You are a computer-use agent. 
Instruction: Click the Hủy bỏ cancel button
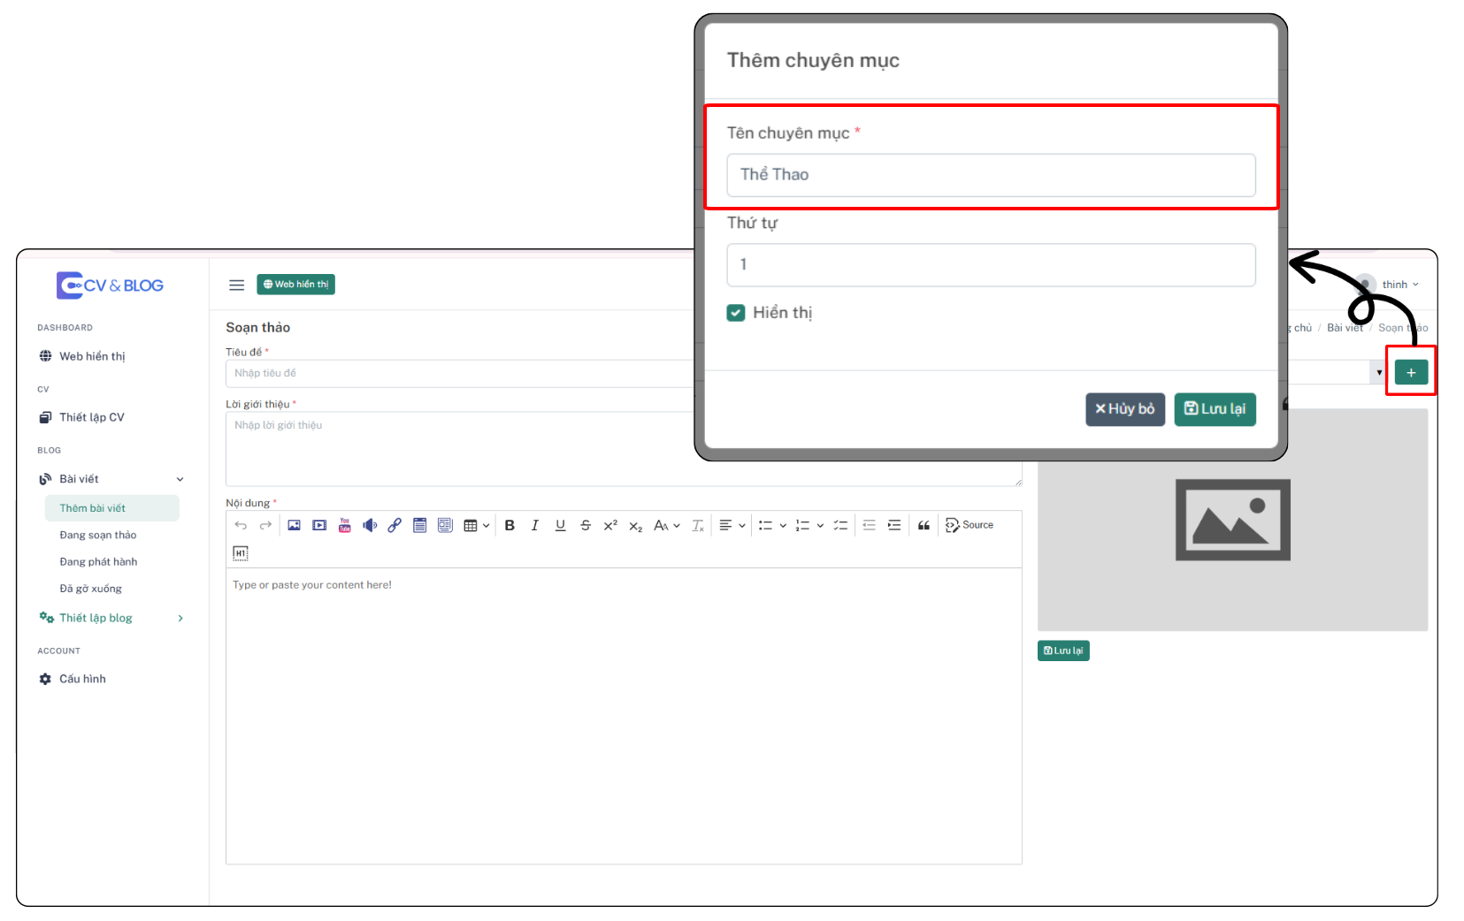(x=1125, y=409)
